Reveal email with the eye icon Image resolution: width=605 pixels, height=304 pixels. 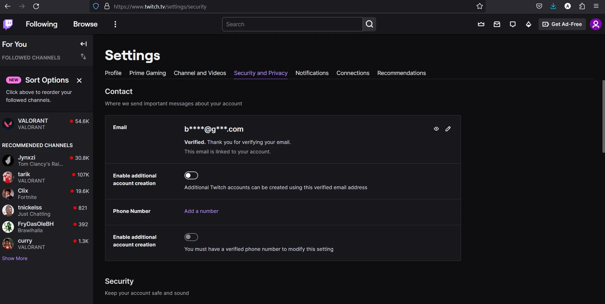436,129
